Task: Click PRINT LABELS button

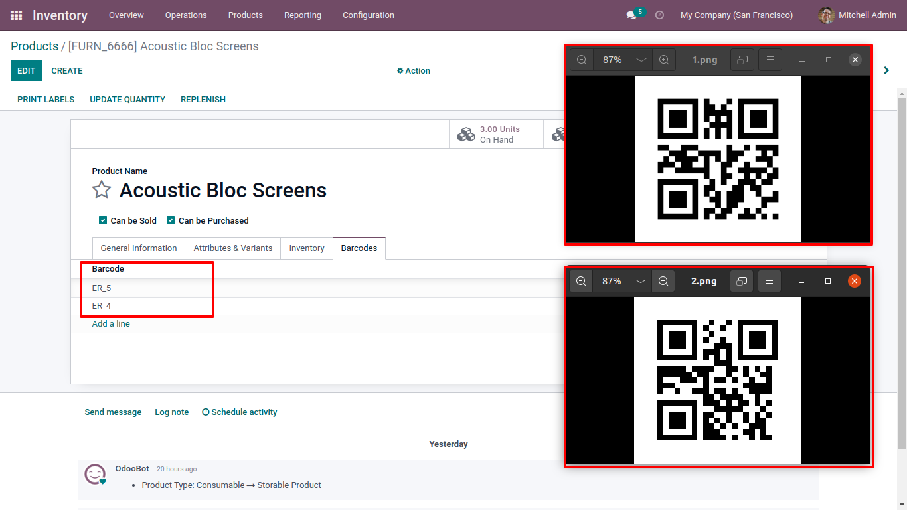Action: [46, 99]
